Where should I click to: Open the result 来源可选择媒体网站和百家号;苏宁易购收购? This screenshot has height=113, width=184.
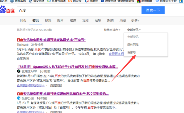(x=63, y=94)
